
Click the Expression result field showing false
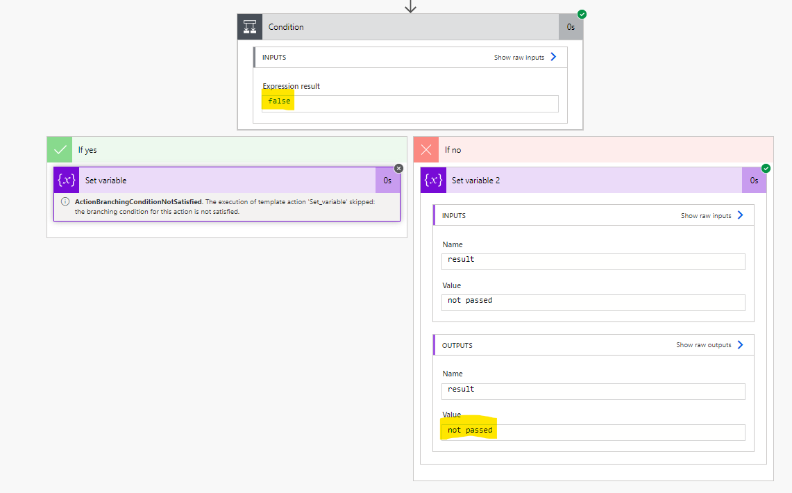410,103
